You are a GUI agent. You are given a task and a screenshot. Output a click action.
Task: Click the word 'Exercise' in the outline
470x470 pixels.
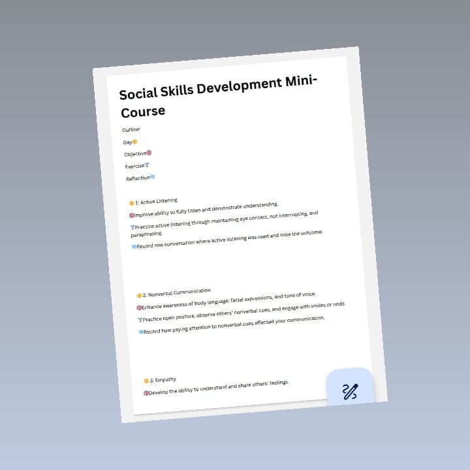click(134, 166)
